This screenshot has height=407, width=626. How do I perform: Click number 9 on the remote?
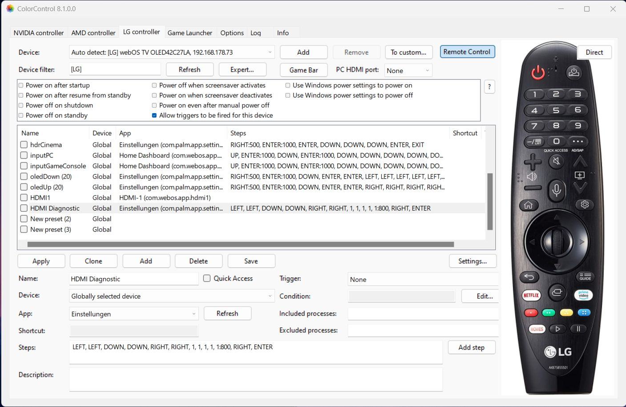578,126
